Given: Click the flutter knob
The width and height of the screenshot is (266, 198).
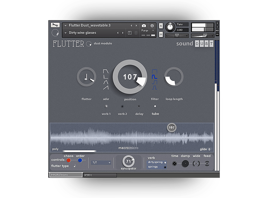Looking at the screenshot, I should click(87, 77).
